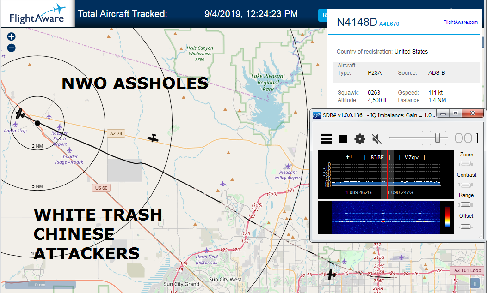This screenshot has width=487, height=293.
Task: Close the SDR# window
Action: 473,114
